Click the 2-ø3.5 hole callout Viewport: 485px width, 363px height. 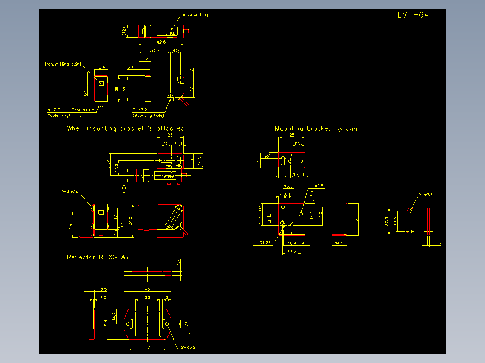(317, 186)
